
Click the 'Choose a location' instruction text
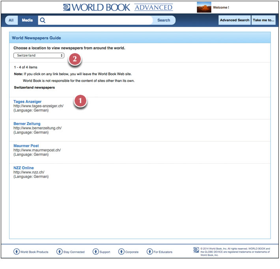coord(69,48)
